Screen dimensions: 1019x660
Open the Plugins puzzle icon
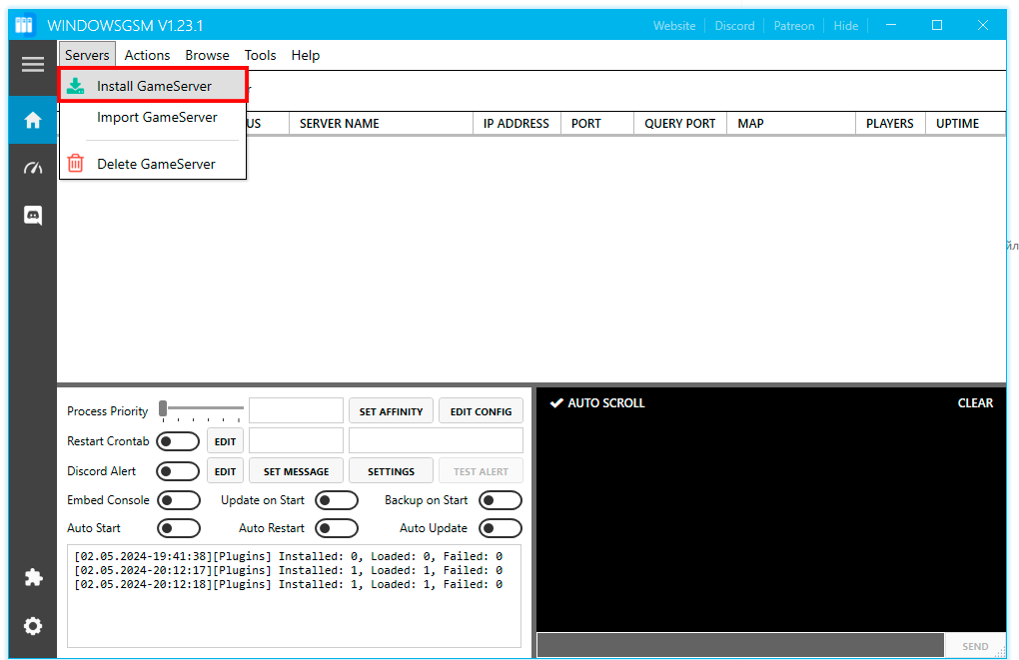(x=33, y=577)
